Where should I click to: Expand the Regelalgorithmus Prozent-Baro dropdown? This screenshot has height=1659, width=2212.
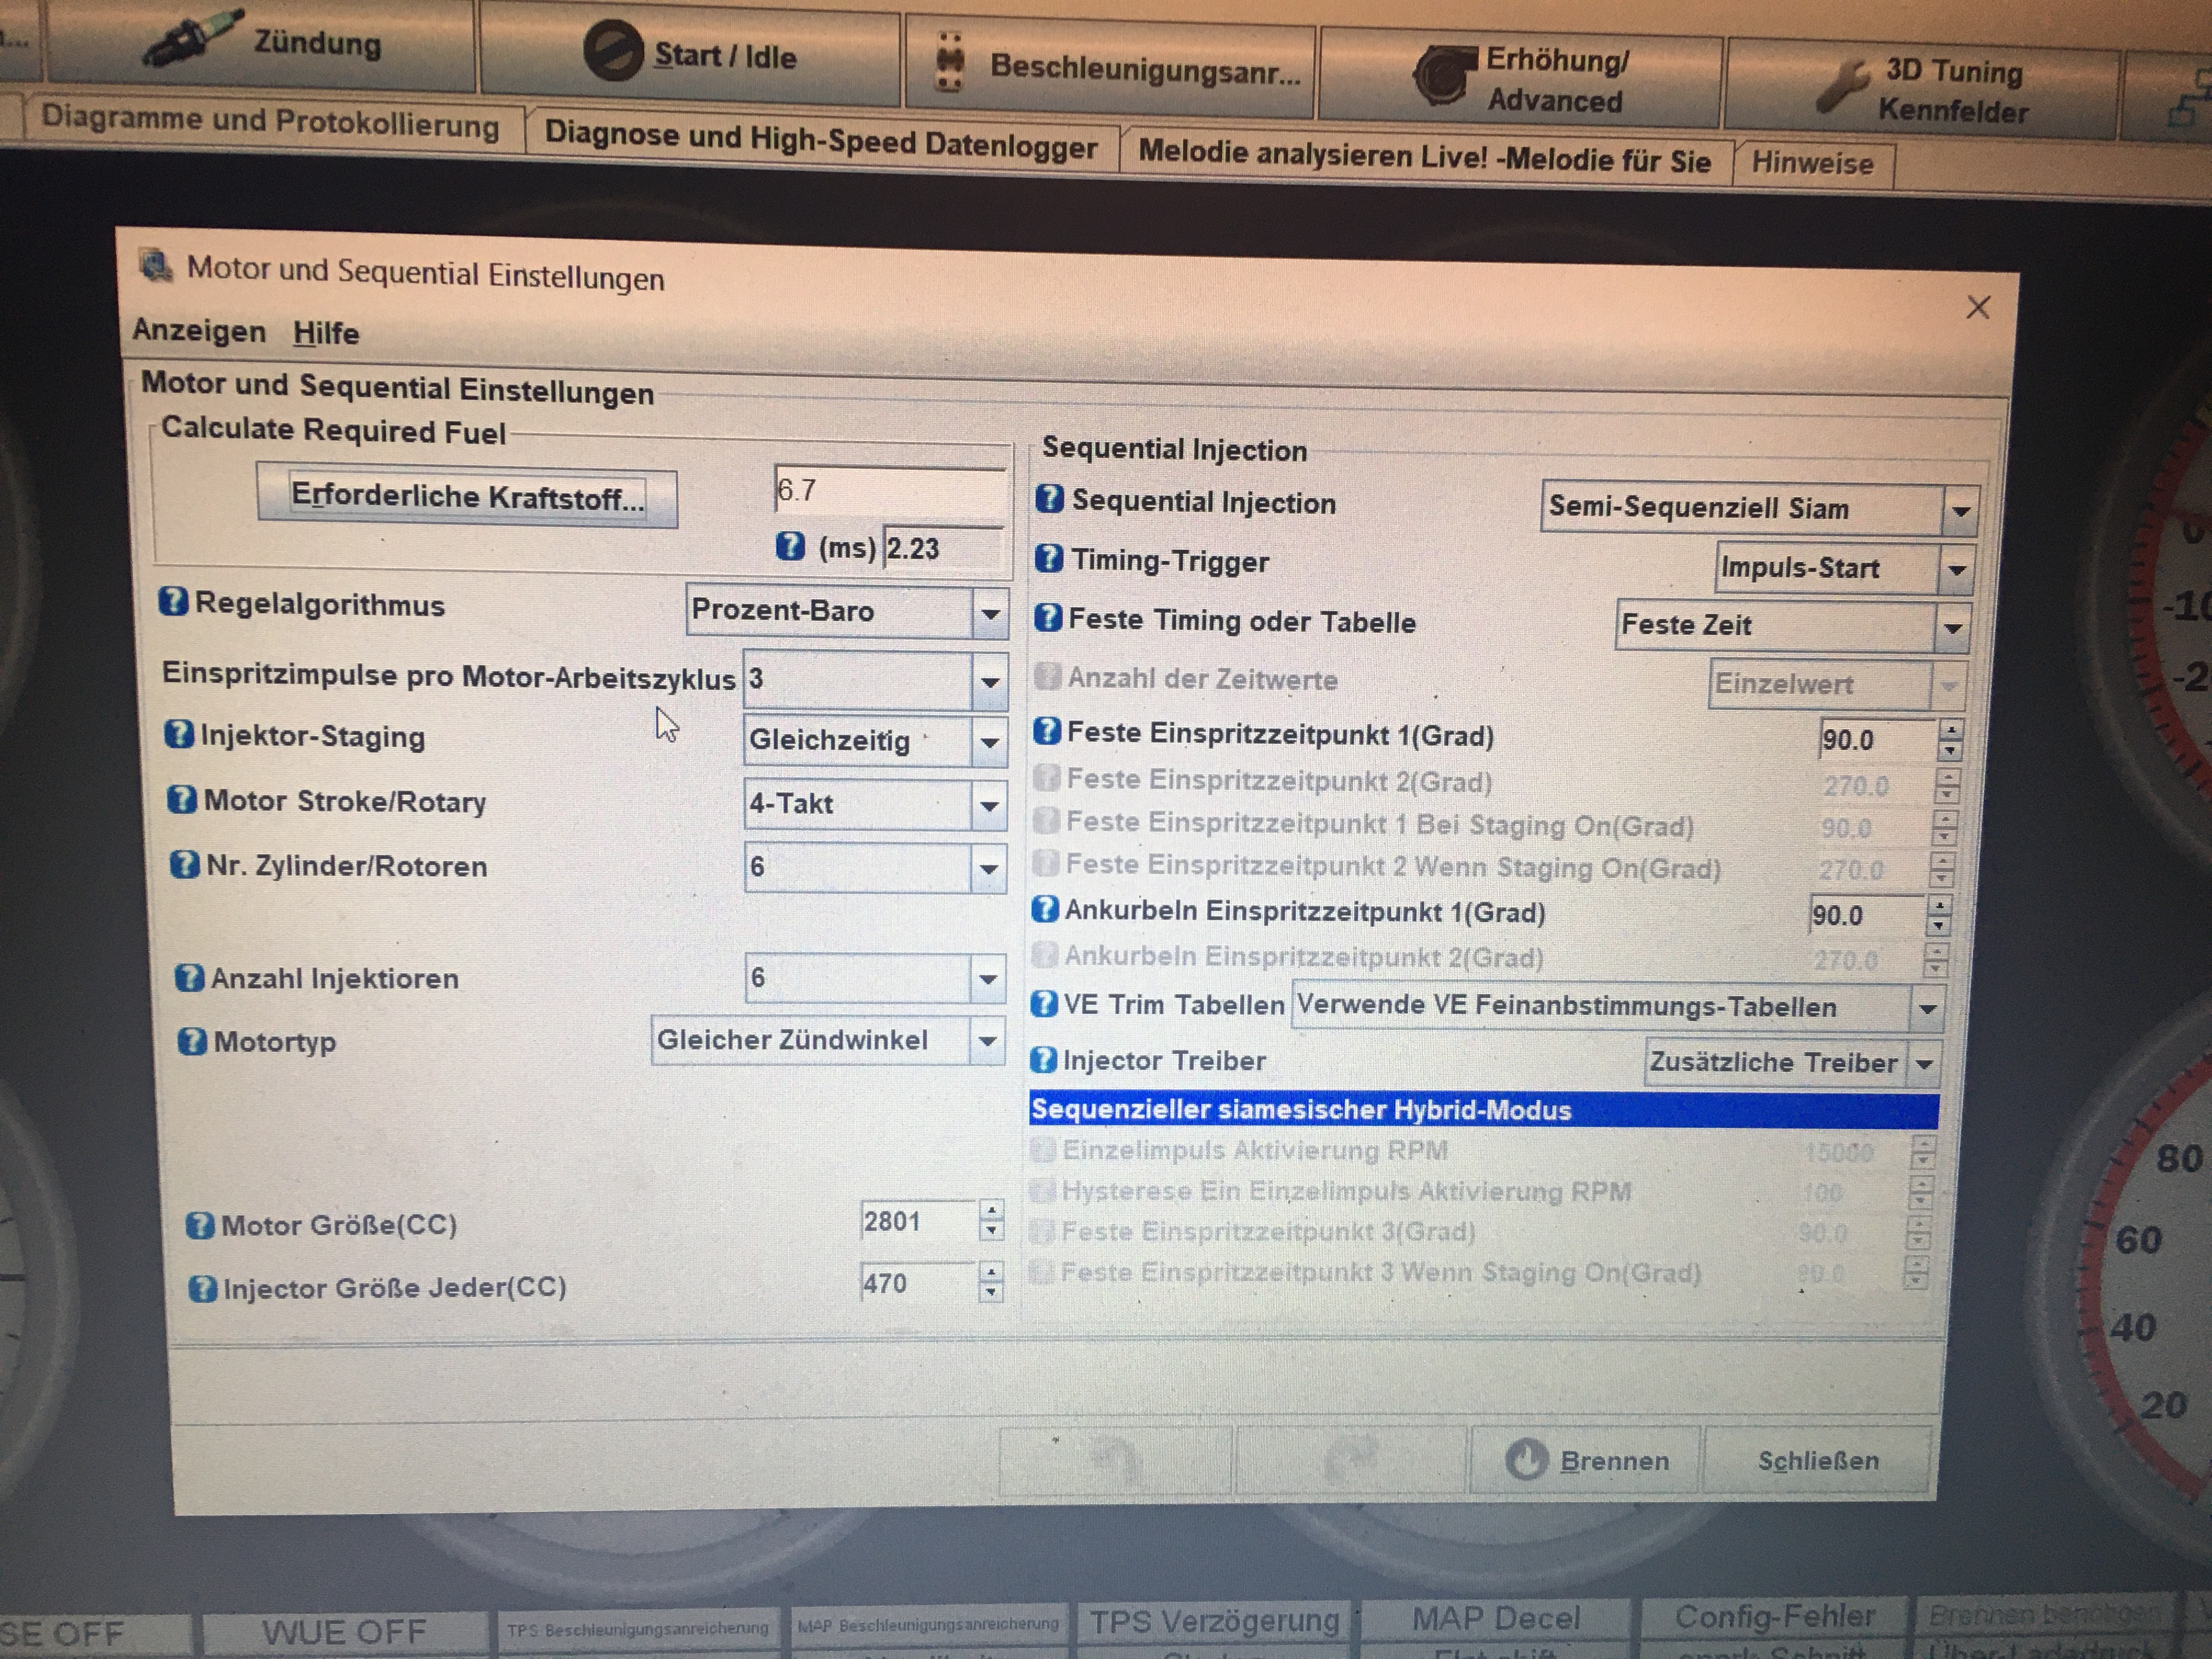[989, 613]
